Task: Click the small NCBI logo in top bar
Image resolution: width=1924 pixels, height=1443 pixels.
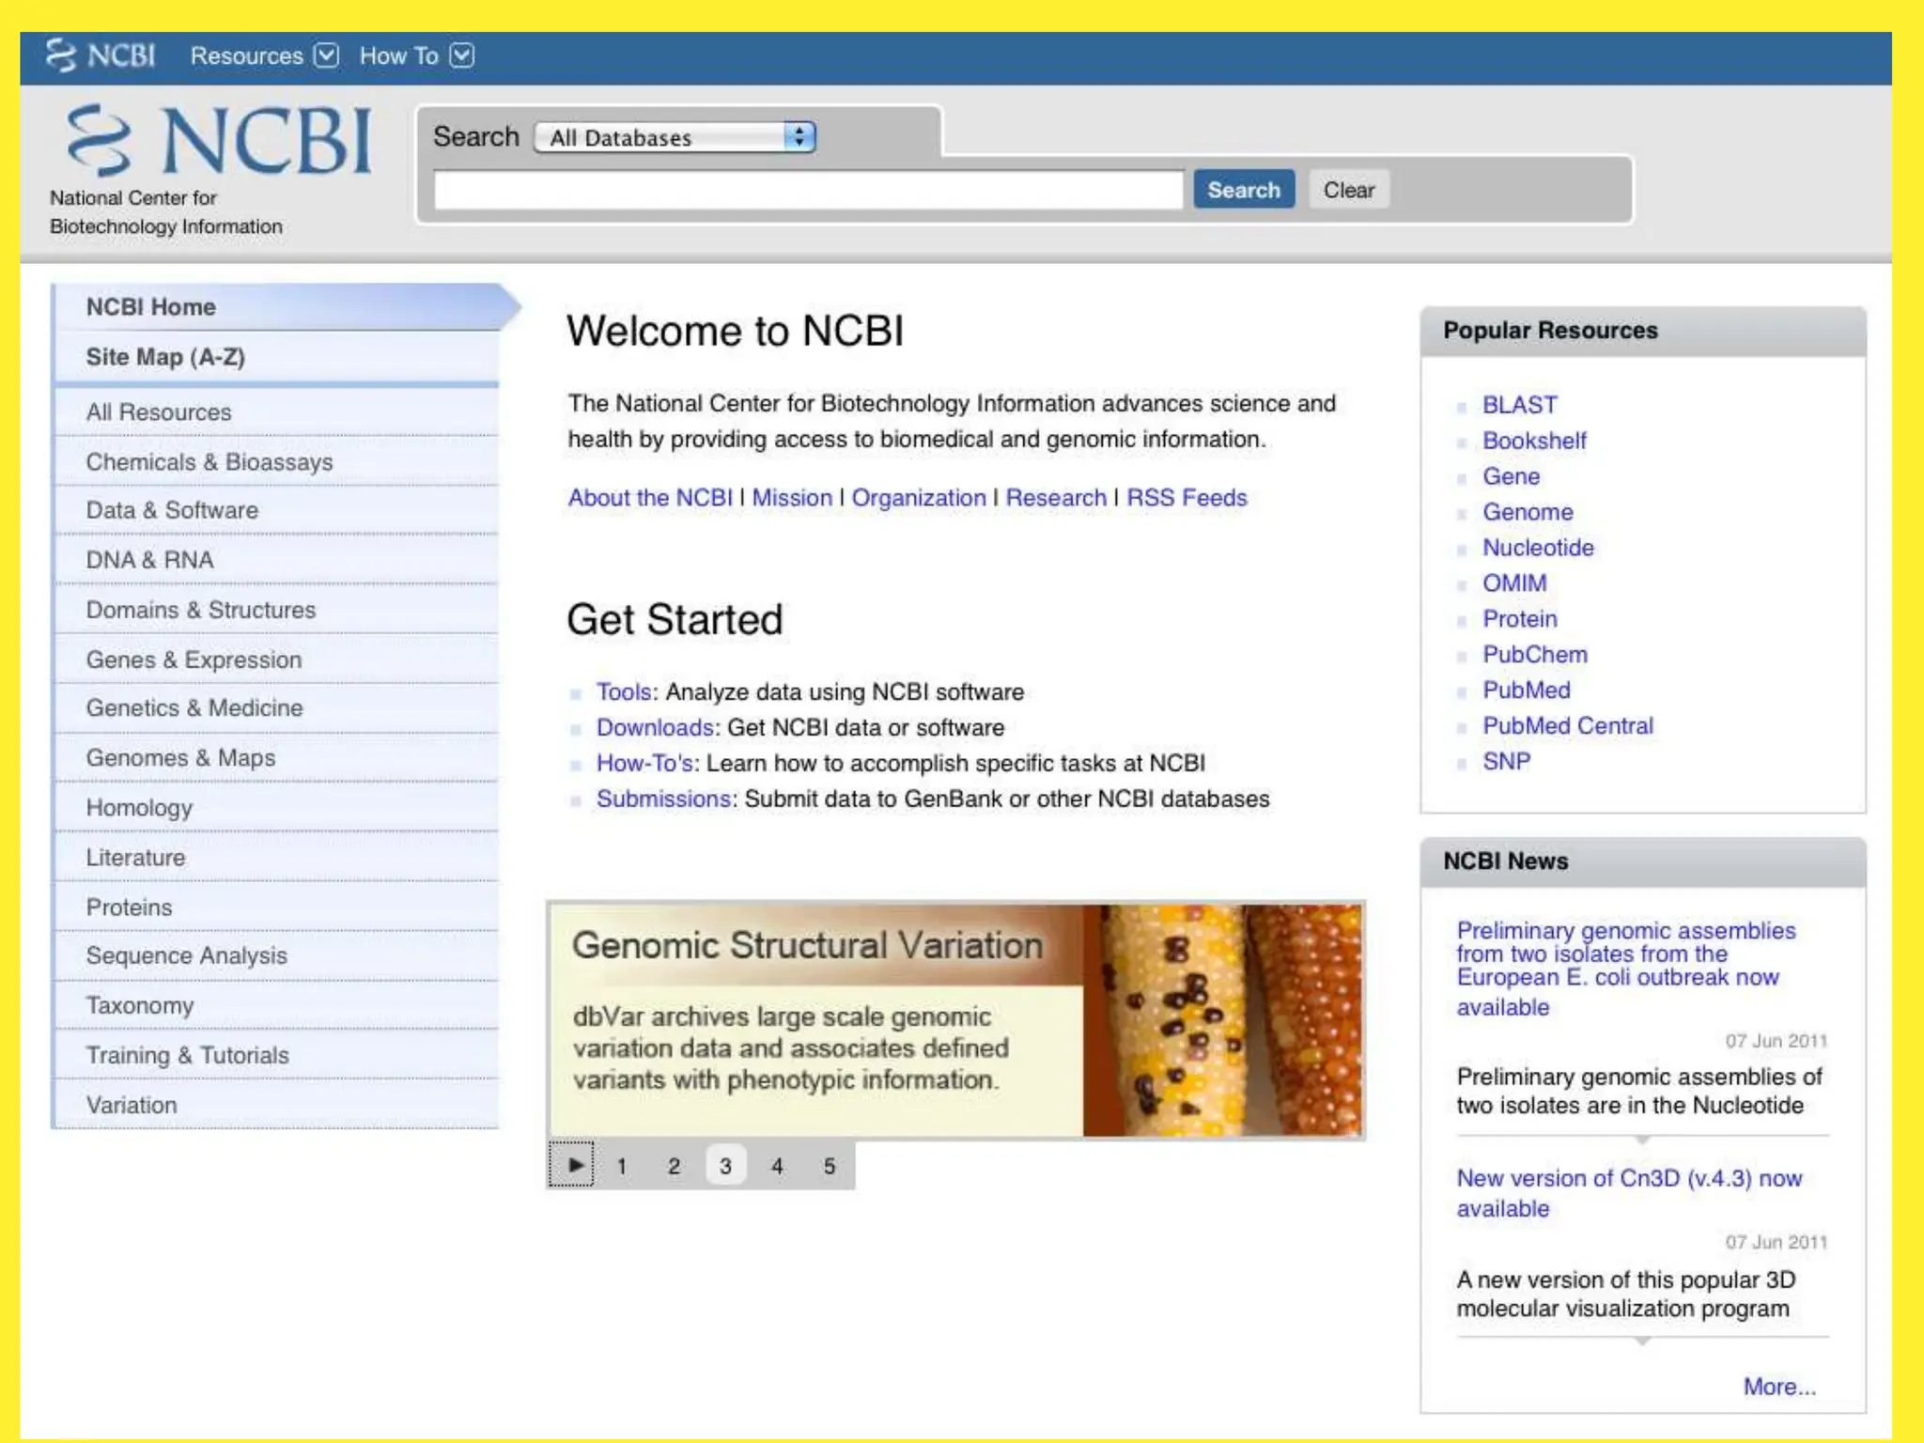Action: 101,55
